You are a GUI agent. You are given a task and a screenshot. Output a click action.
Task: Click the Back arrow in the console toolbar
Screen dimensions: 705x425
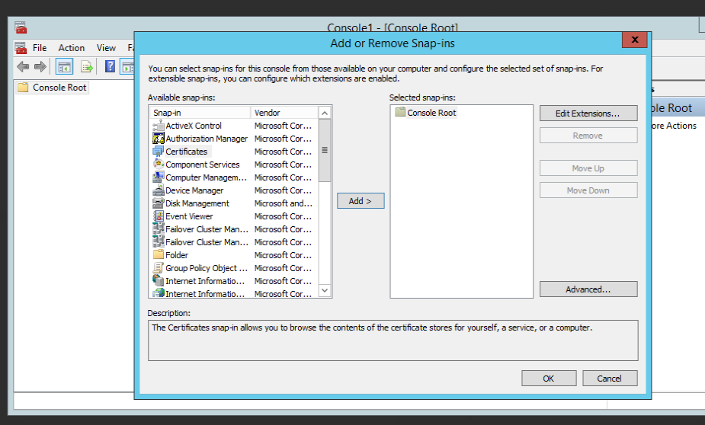[23, 67]
